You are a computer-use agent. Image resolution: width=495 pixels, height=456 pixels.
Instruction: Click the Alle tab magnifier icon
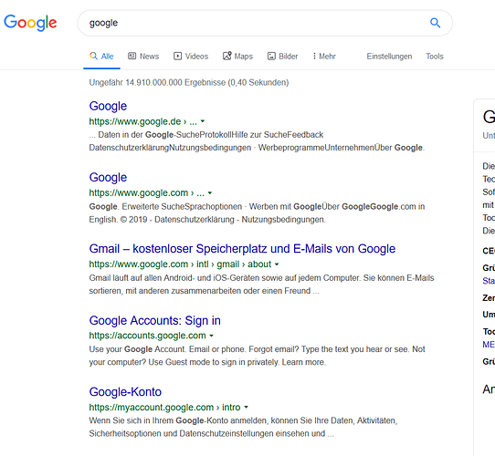point(93,56)
